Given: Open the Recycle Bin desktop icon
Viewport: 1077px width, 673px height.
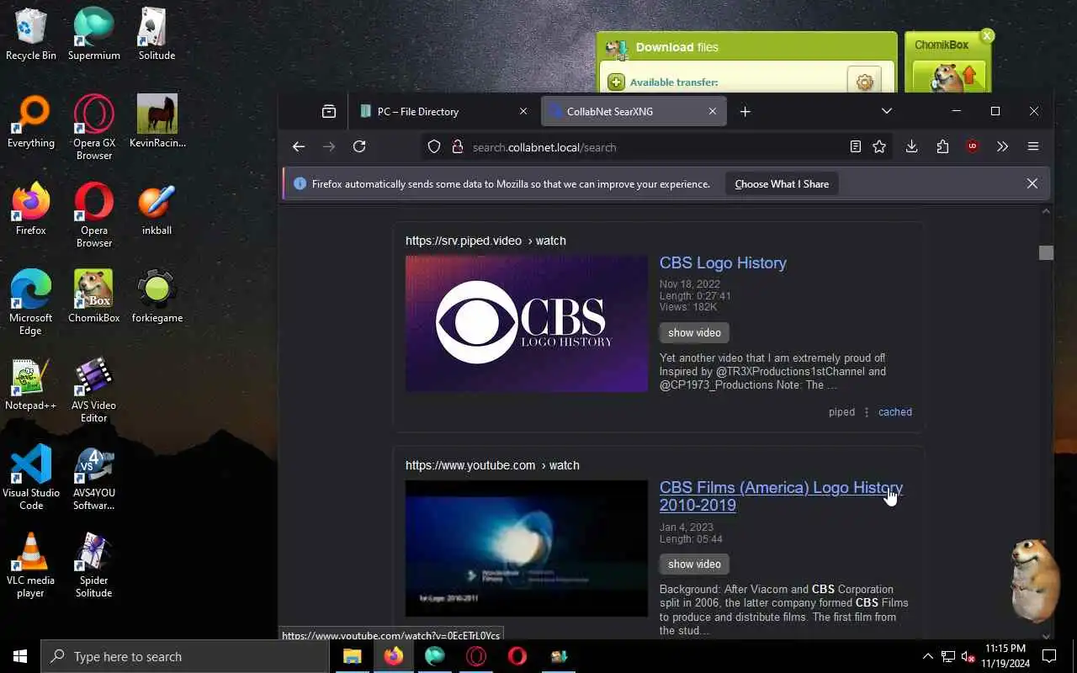Looking at the screenshot, I should 31,34.
